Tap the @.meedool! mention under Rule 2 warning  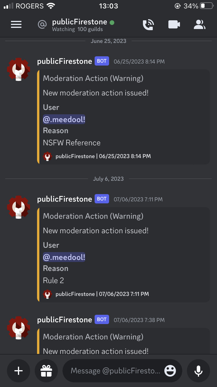64,257
